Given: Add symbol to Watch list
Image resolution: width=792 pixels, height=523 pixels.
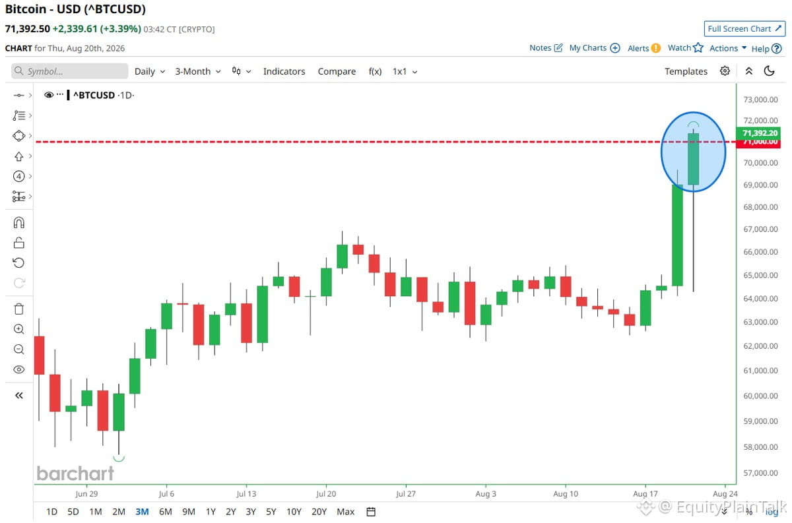Looking at the screenshot, I should click(686, 48).
